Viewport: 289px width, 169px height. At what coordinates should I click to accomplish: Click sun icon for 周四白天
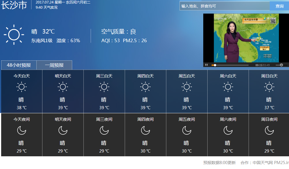(x=146, y=87)
